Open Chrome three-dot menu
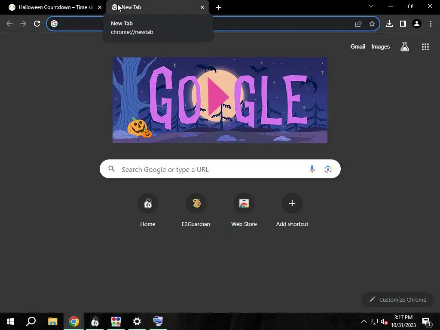The height and width of the screenshot is (330, 440). [x=431, y=24]
